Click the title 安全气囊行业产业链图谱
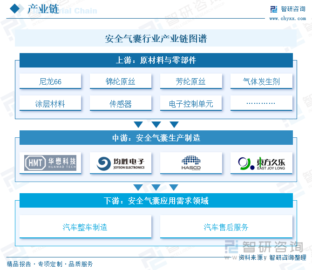312x270 pixels. coord(156,38)
